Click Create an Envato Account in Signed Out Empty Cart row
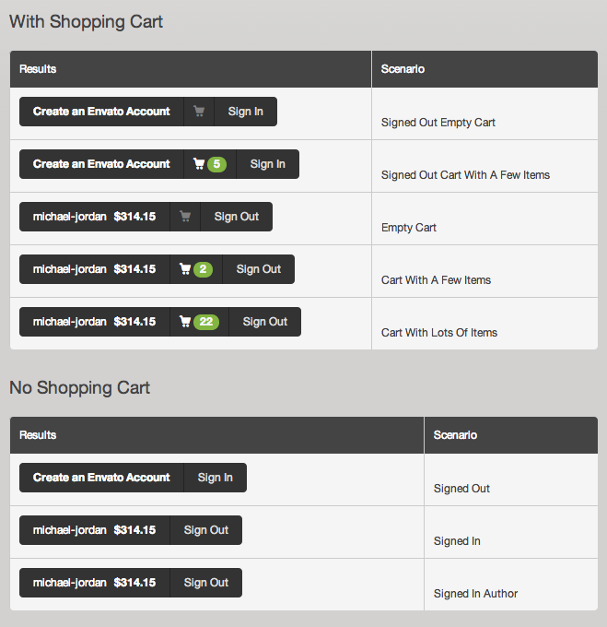Image resolution: width=607 pixels, height=627 pixels. pos(101,112)
